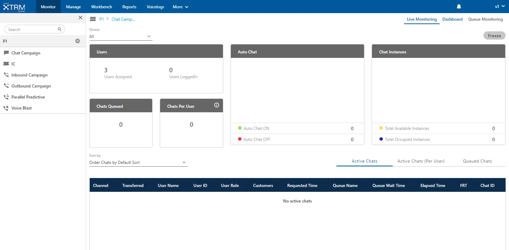Click the Elapsed Time column header
This screenshot has height=250, width=509.
coord(433,185)
